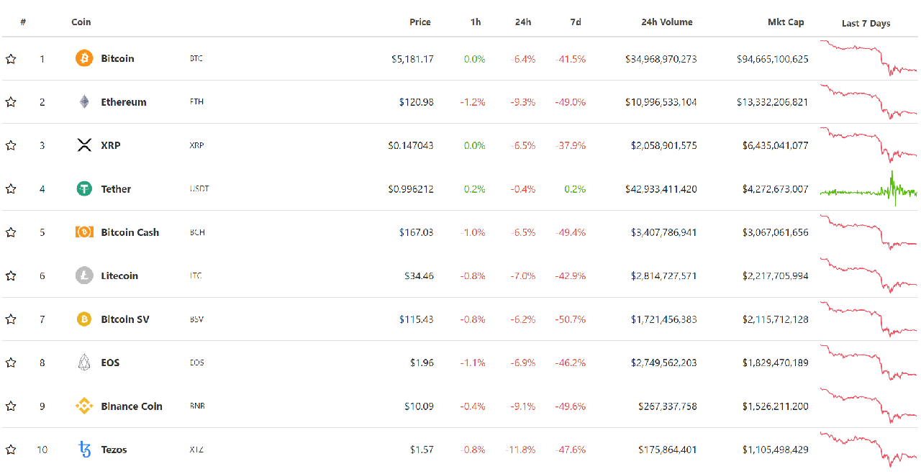Click the USDT ticker symbol
The image size is (921, 474).
199,189
